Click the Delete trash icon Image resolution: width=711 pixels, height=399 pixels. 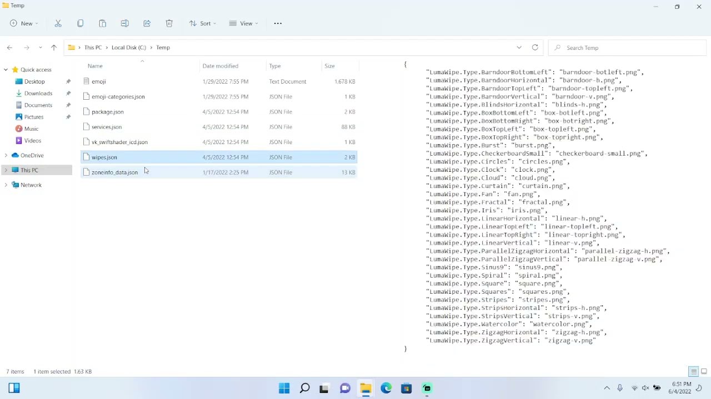169,23
